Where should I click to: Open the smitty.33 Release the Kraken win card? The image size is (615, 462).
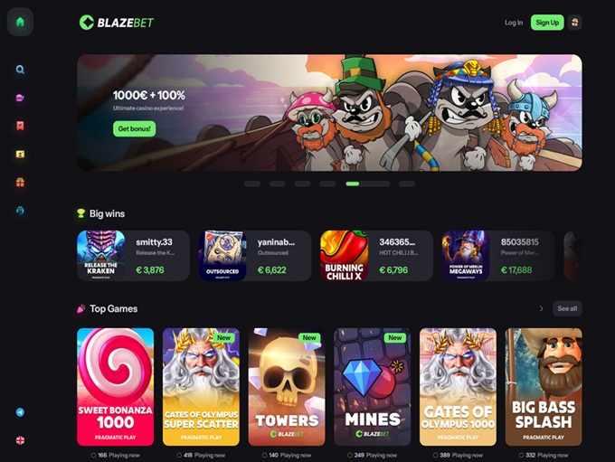(133, 256)
